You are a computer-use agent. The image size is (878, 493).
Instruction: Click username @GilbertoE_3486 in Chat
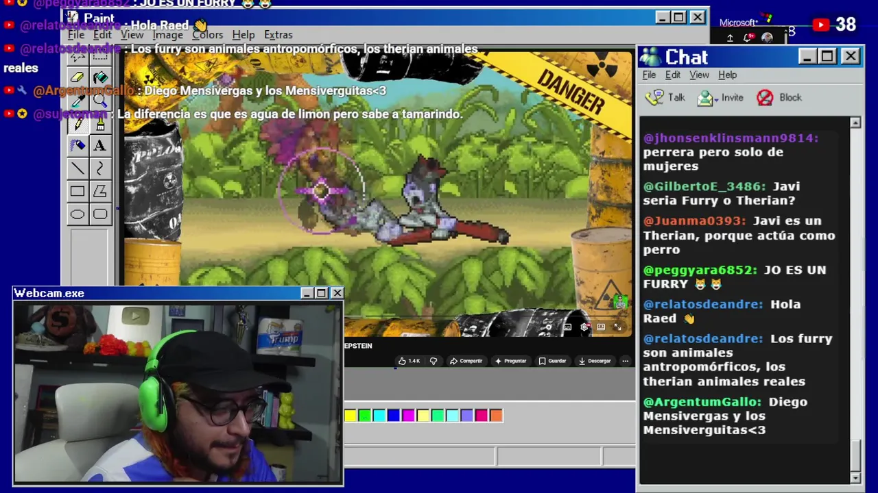pyautogui.click(x=704, y=186)
